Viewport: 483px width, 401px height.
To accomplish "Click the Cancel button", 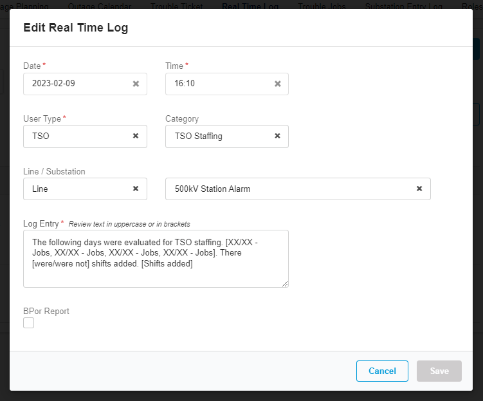I will coord(382,371).
